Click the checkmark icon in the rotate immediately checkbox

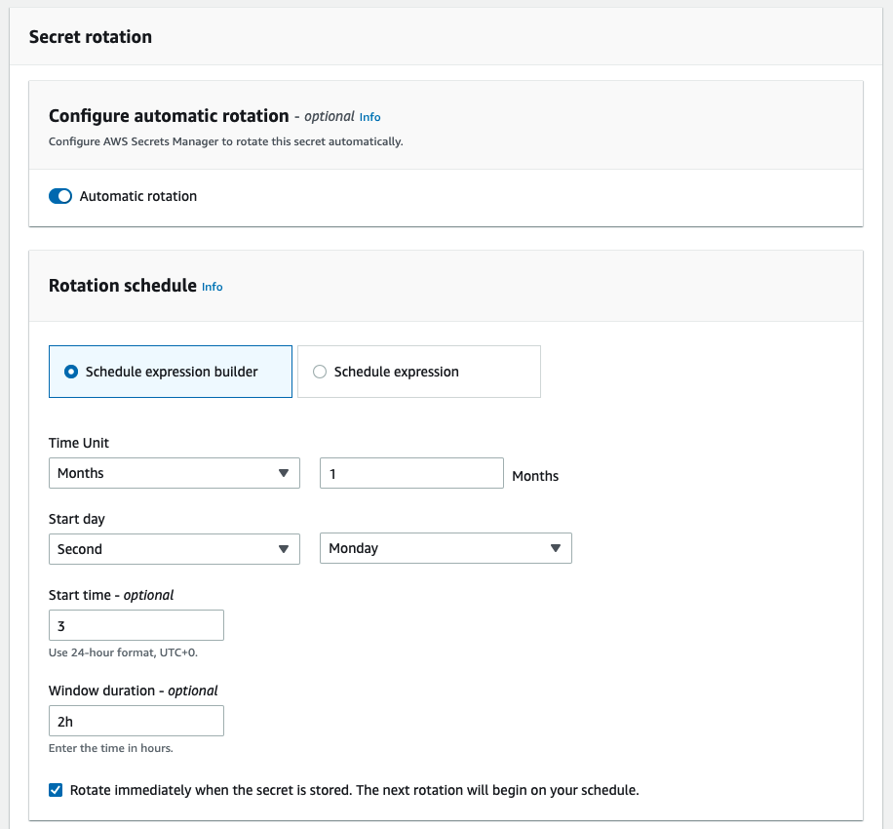pyautogui.click(x=56, y=790)
